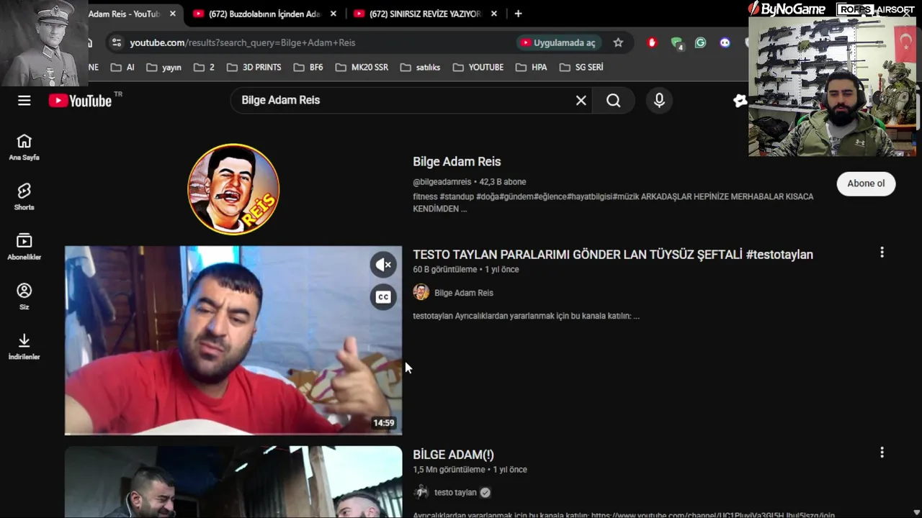Open BİLGE ADAM(!) video title
922x518 pixels.
tap(454, 455)
